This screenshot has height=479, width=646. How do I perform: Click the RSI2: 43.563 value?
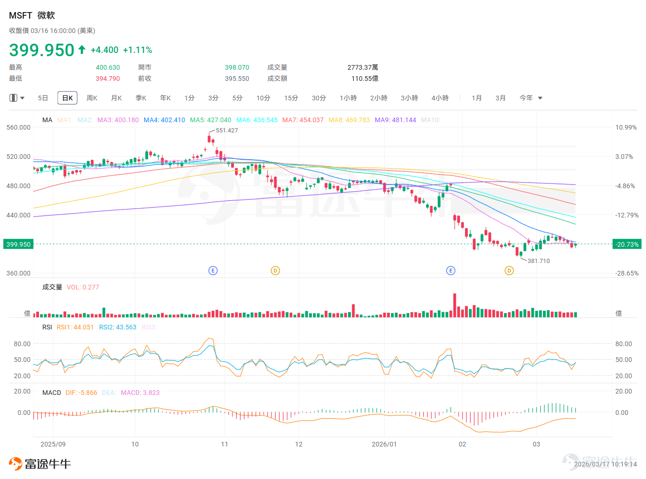(118, 327)
